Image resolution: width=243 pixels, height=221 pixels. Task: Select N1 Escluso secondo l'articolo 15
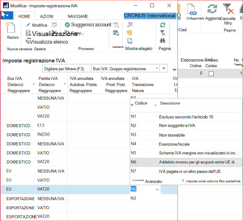(186, 117)
